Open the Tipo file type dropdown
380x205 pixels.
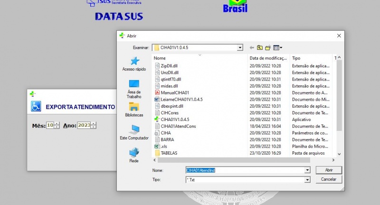click(307, 180)
